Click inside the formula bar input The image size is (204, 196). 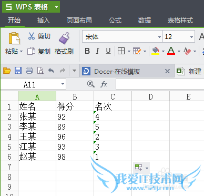pyautogui.click(x=160, y=84)
